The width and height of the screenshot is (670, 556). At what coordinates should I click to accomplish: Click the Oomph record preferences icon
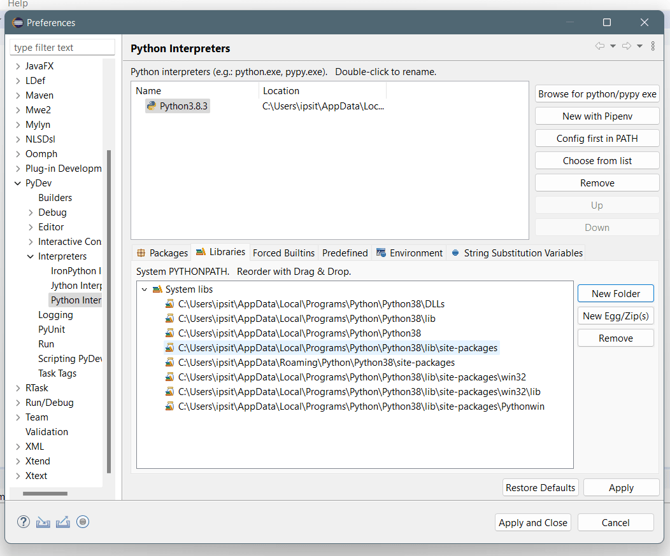tap(83, 522)
